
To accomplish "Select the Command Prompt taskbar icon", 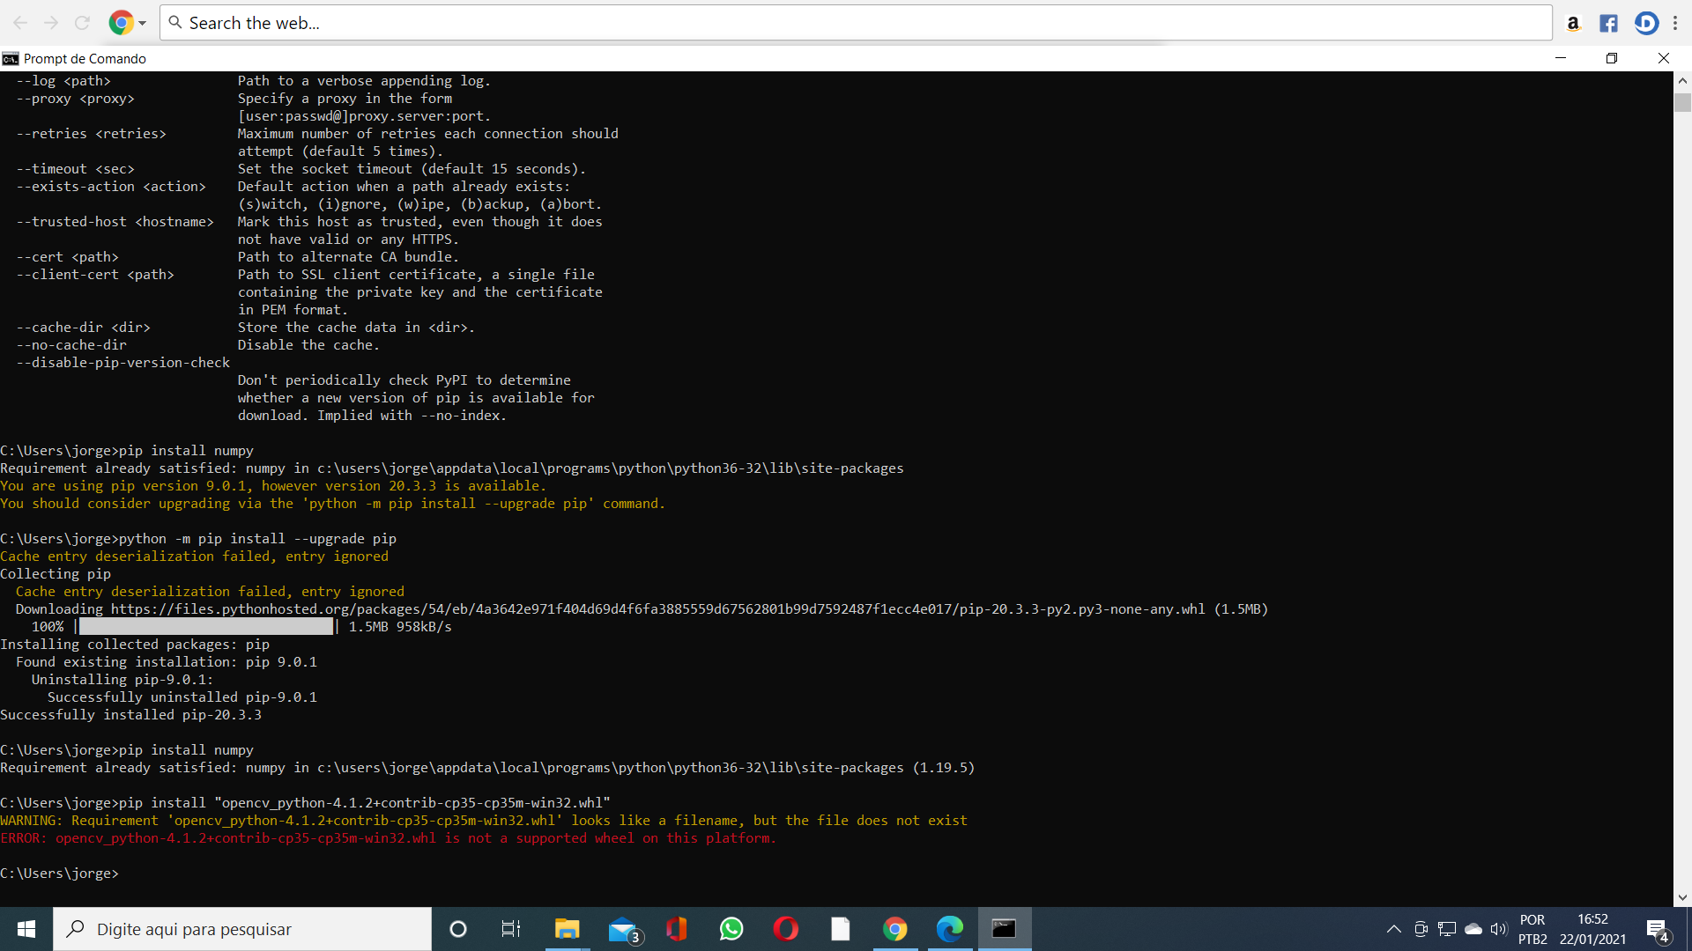I will click(1004, 929).
